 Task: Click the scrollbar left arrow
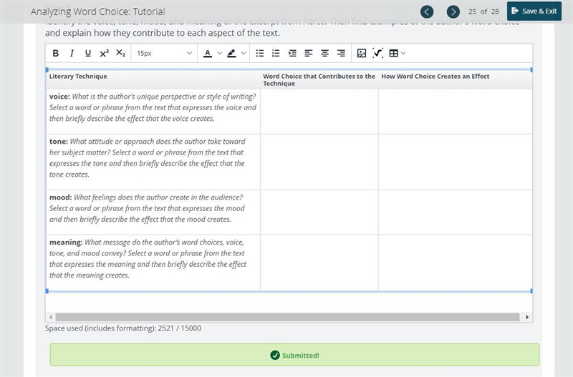50,317
